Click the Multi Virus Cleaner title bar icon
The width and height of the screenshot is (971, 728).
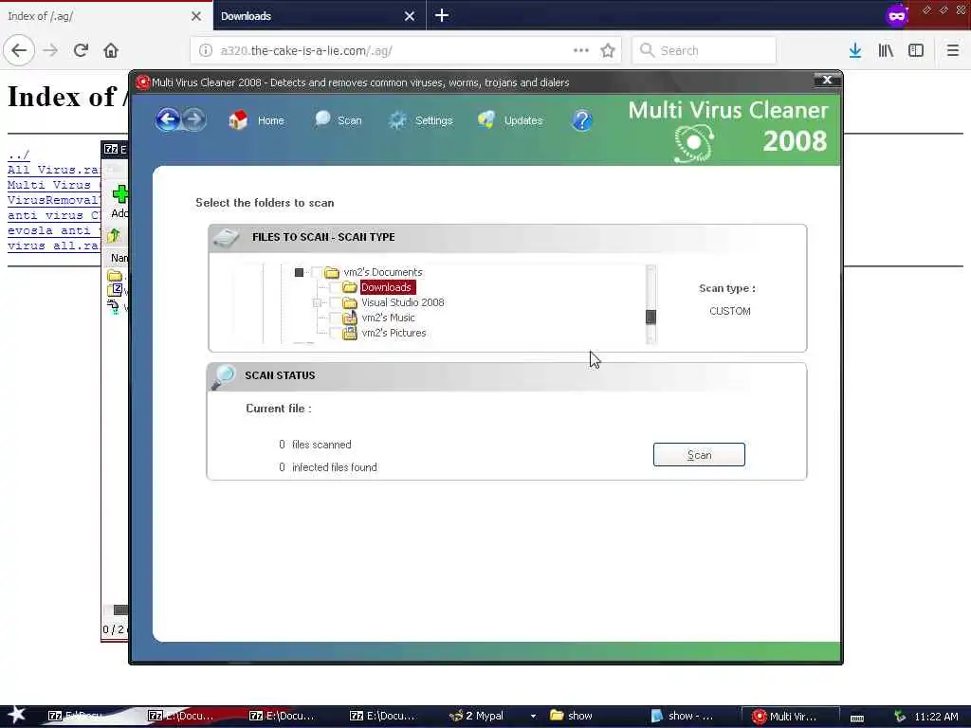pyautogui.click(x=143, y=82)
